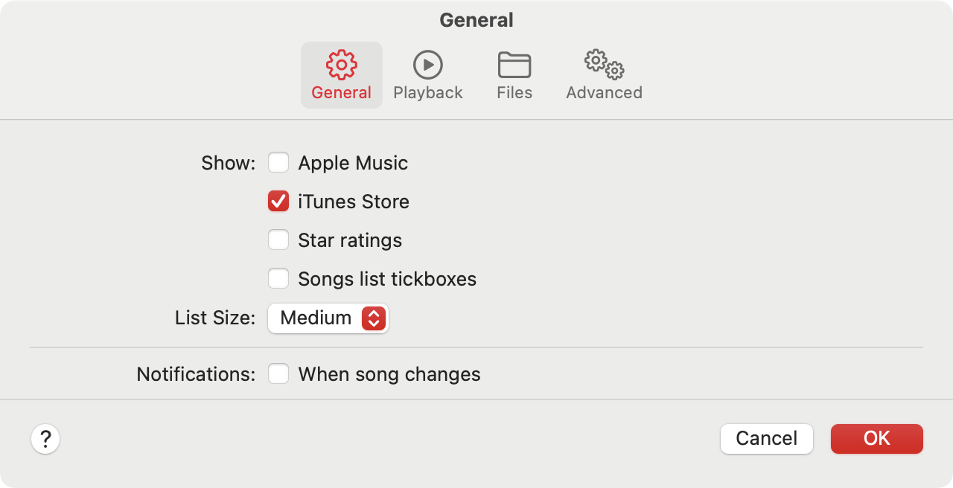Untick the iTunes Store checkbox
Image resolution: width=953 pixels, height=488 pixels.
(x=278, y=202)
